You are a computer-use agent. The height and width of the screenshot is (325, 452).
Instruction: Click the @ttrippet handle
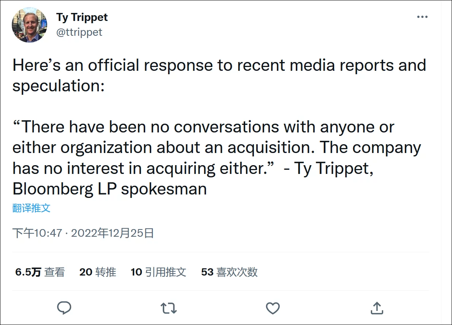[79, 32]
